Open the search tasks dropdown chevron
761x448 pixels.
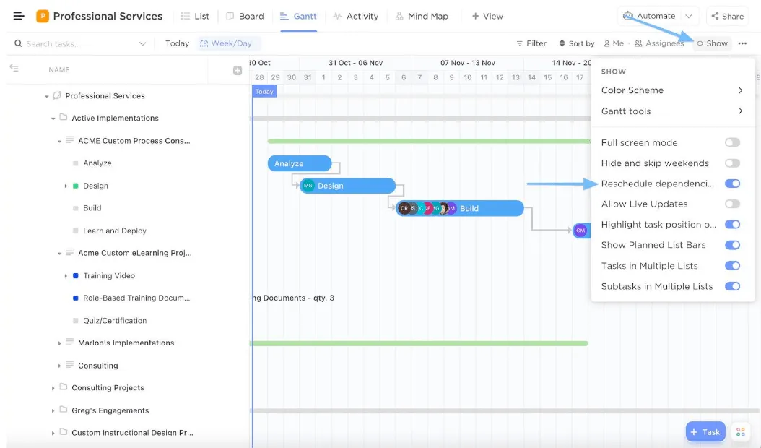pyautogui.click(x=142, y=44)
